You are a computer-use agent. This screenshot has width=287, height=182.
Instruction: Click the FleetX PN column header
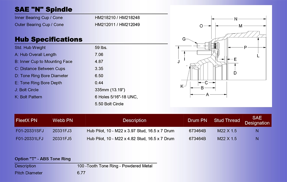coord(26,120)
